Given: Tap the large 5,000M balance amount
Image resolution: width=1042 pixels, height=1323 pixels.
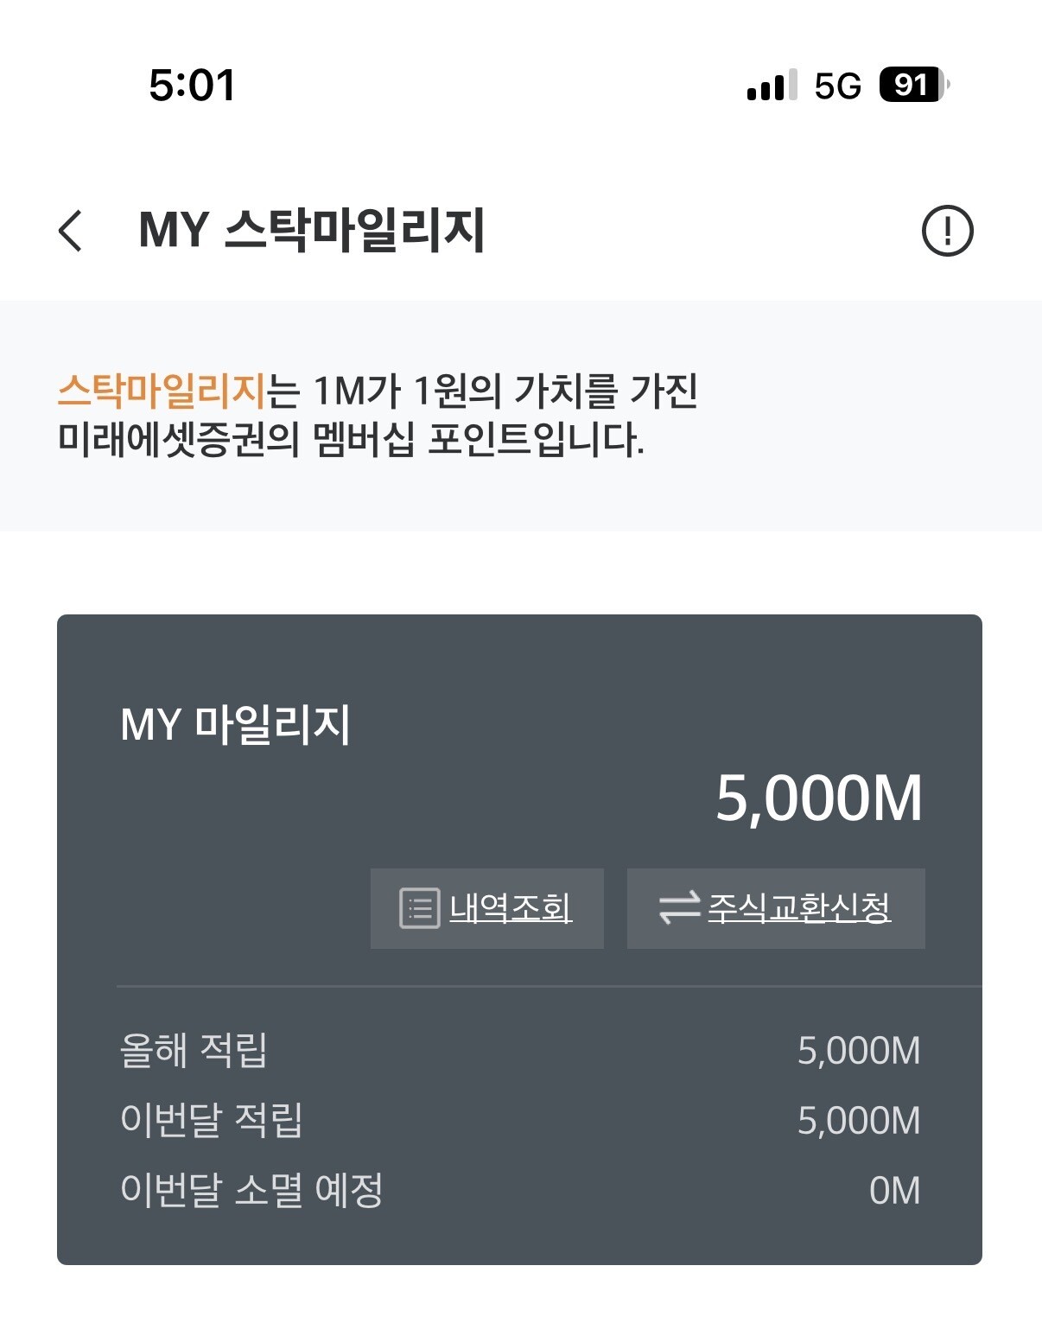Looking at the screenshot, I should coord(819,798).
